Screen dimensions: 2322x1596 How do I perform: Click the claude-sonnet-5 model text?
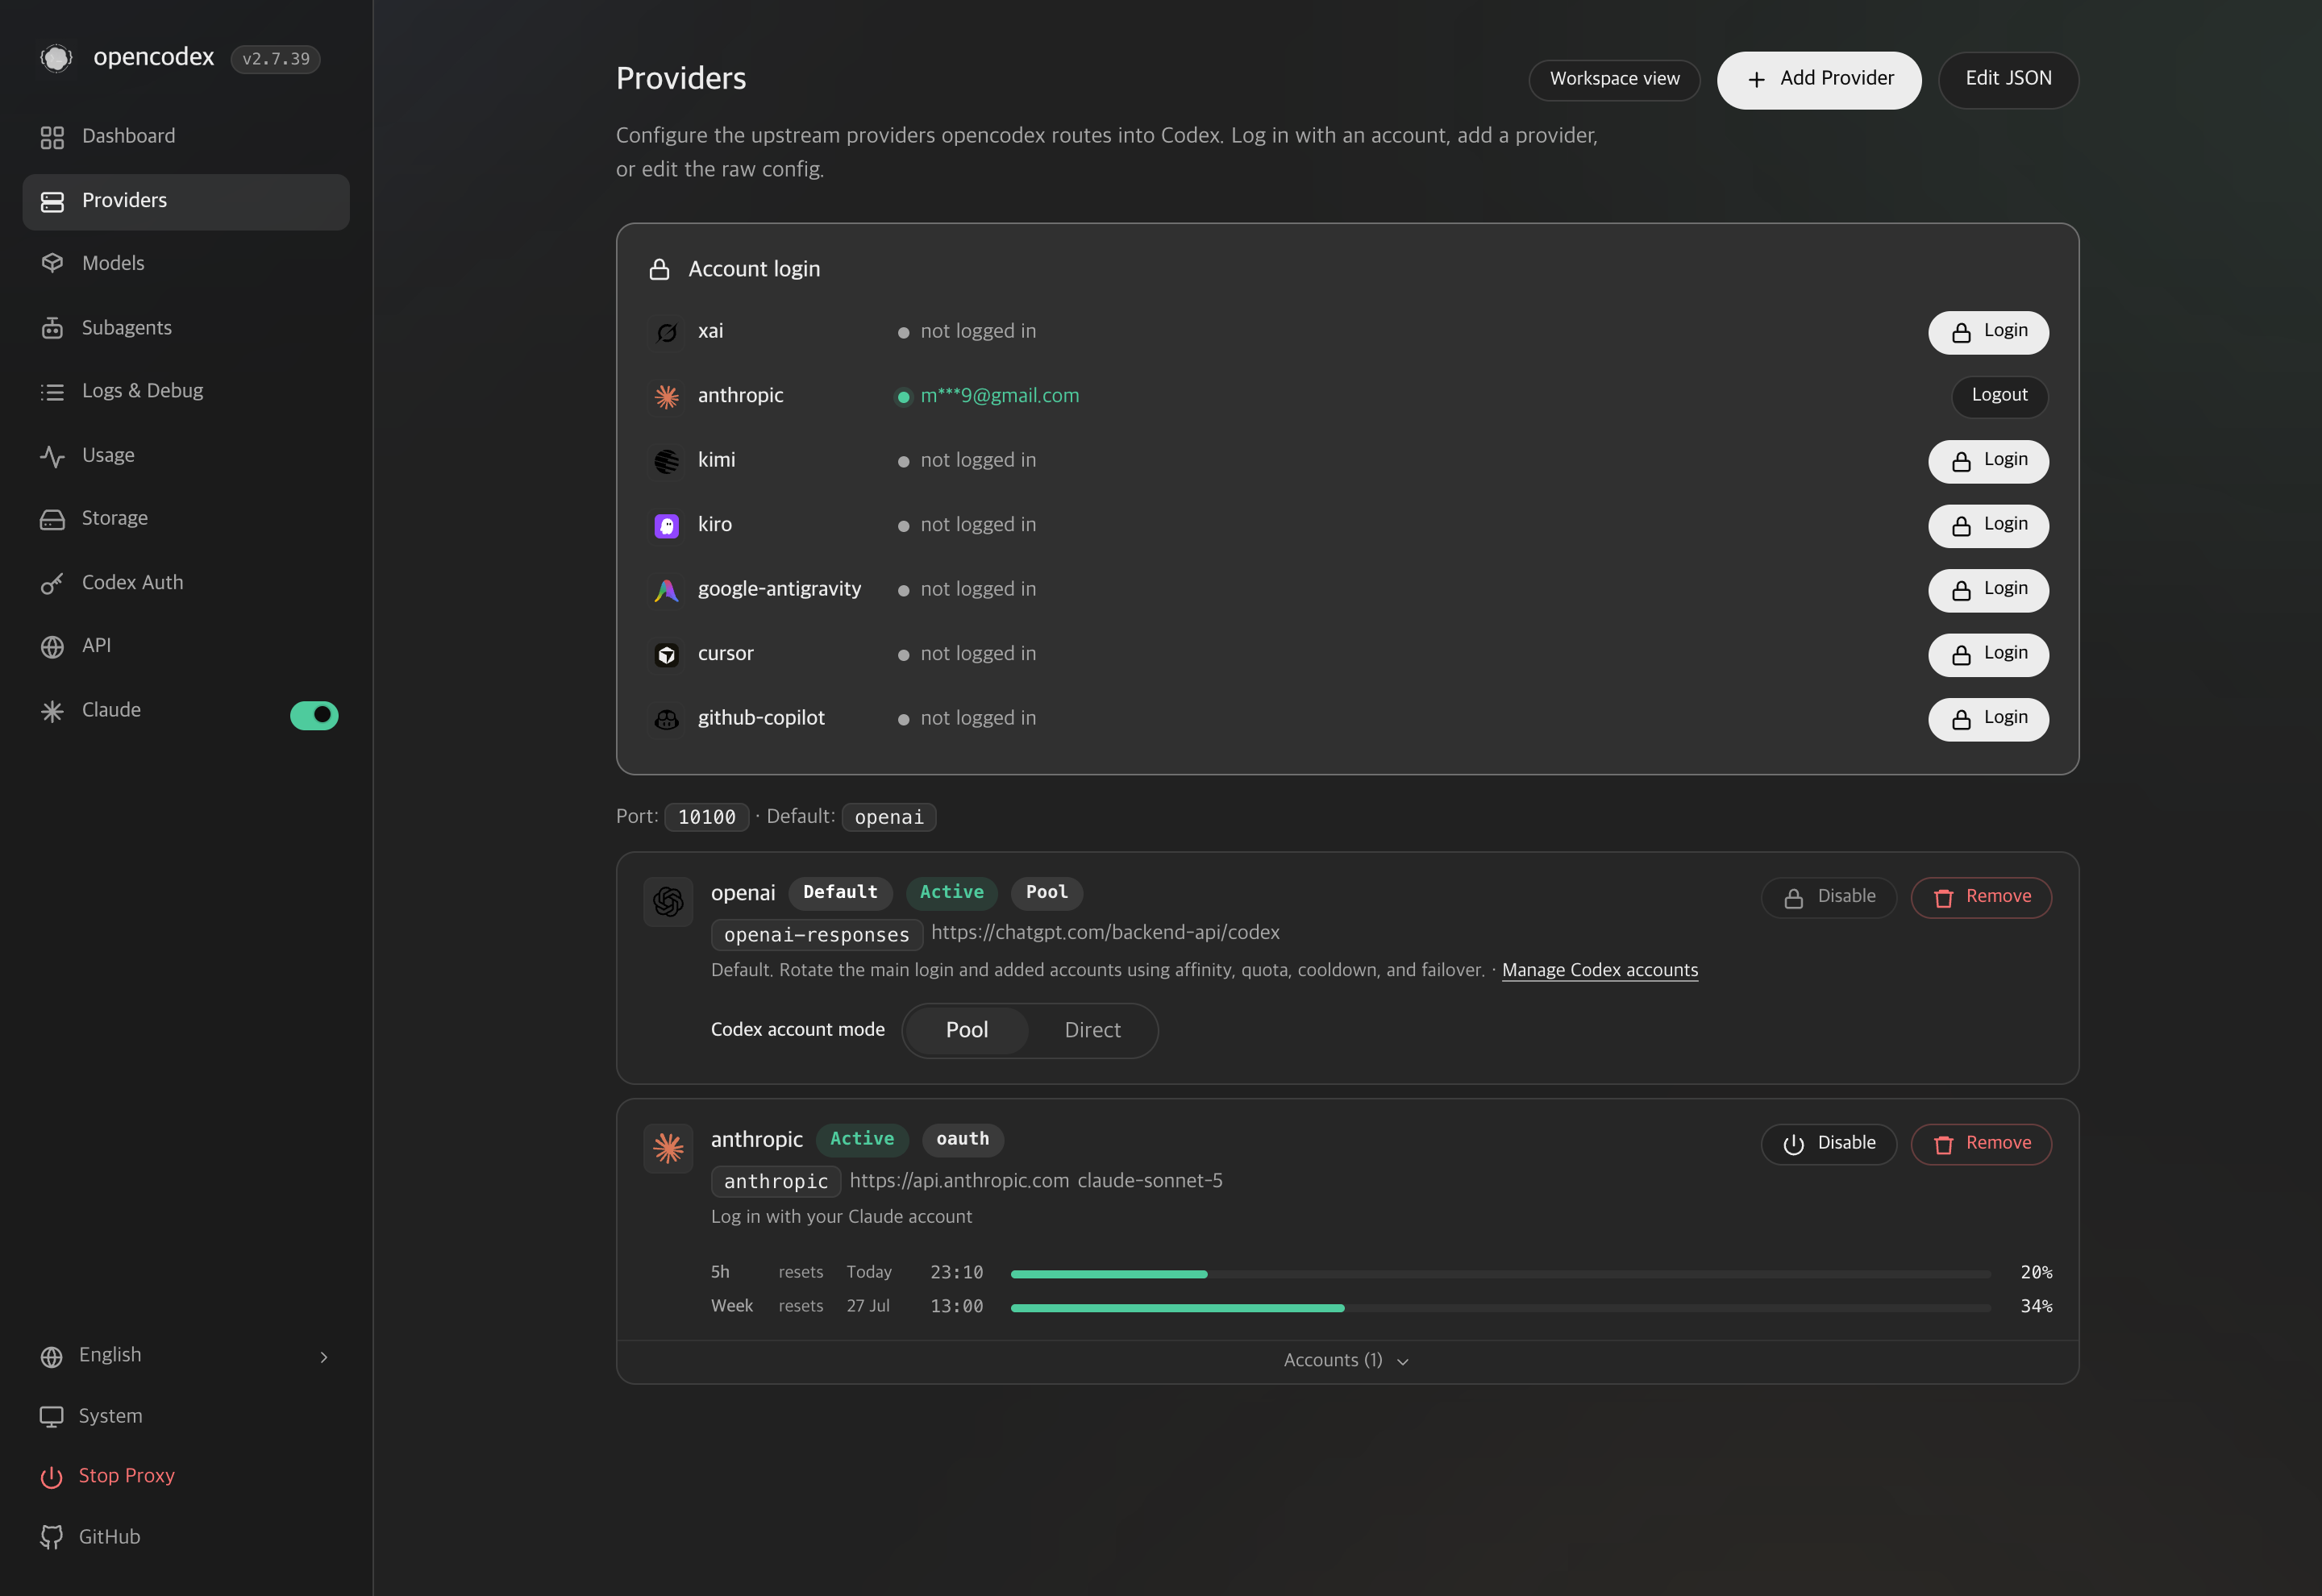tap(1149, 1181)
